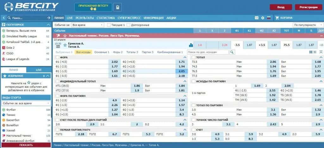Collapse the ТОТАЛ market block
This screenshot has width=324, height=148.
pos(321,57)
